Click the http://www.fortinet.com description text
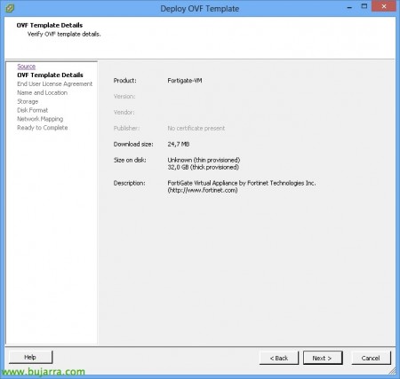This screenshot has height=379, width=400. [x=203, y=190]
